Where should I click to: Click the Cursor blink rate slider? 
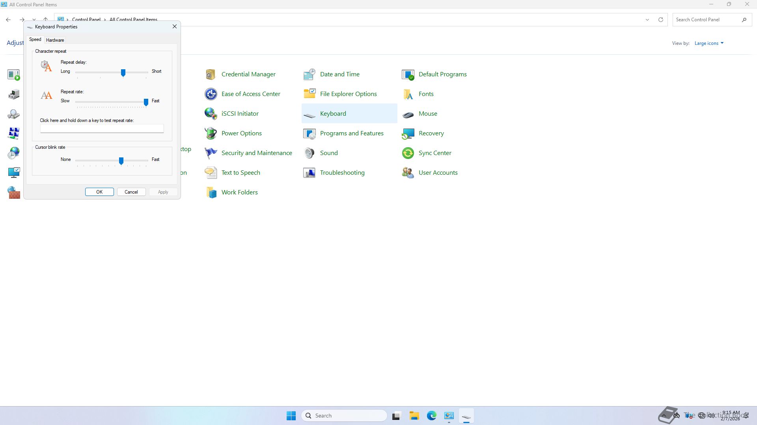121,161
